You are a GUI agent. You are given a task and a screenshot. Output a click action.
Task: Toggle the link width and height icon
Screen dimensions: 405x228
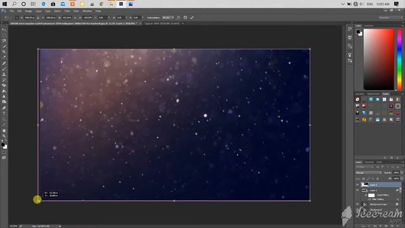point(75,18)
